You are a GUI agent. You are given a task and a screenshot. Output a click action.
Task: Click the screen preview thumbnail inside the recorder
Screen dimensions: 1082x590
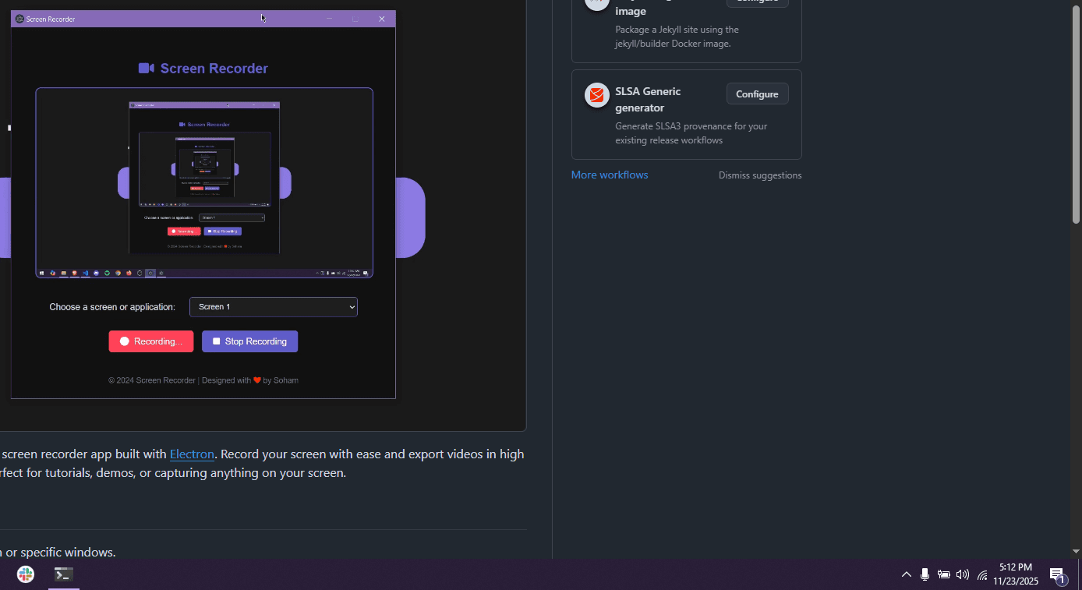203,183
